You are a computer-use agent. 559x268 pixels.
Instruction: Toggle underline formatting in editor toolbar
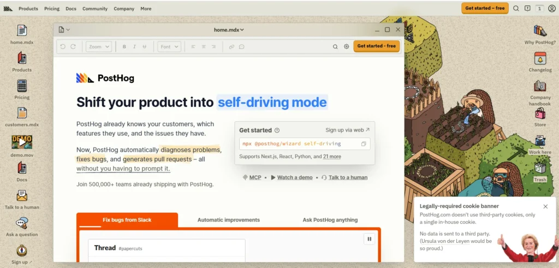coord(144,47)
